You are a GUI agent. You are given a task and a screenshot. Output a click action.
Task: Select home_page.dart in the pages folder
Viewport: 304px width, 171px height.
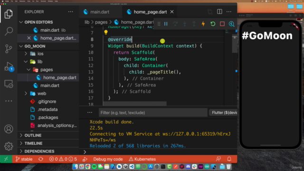tap(48, 77)
